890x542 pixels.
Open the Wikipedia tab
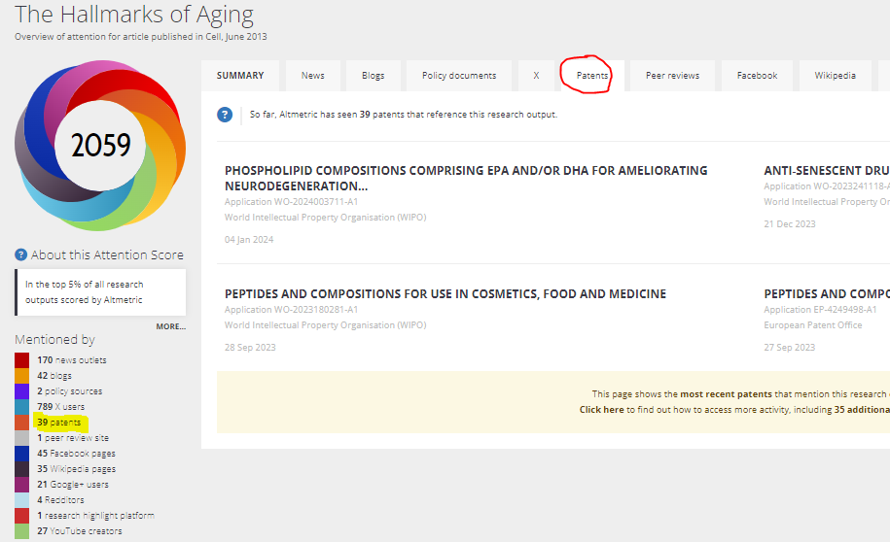[835, 76]
